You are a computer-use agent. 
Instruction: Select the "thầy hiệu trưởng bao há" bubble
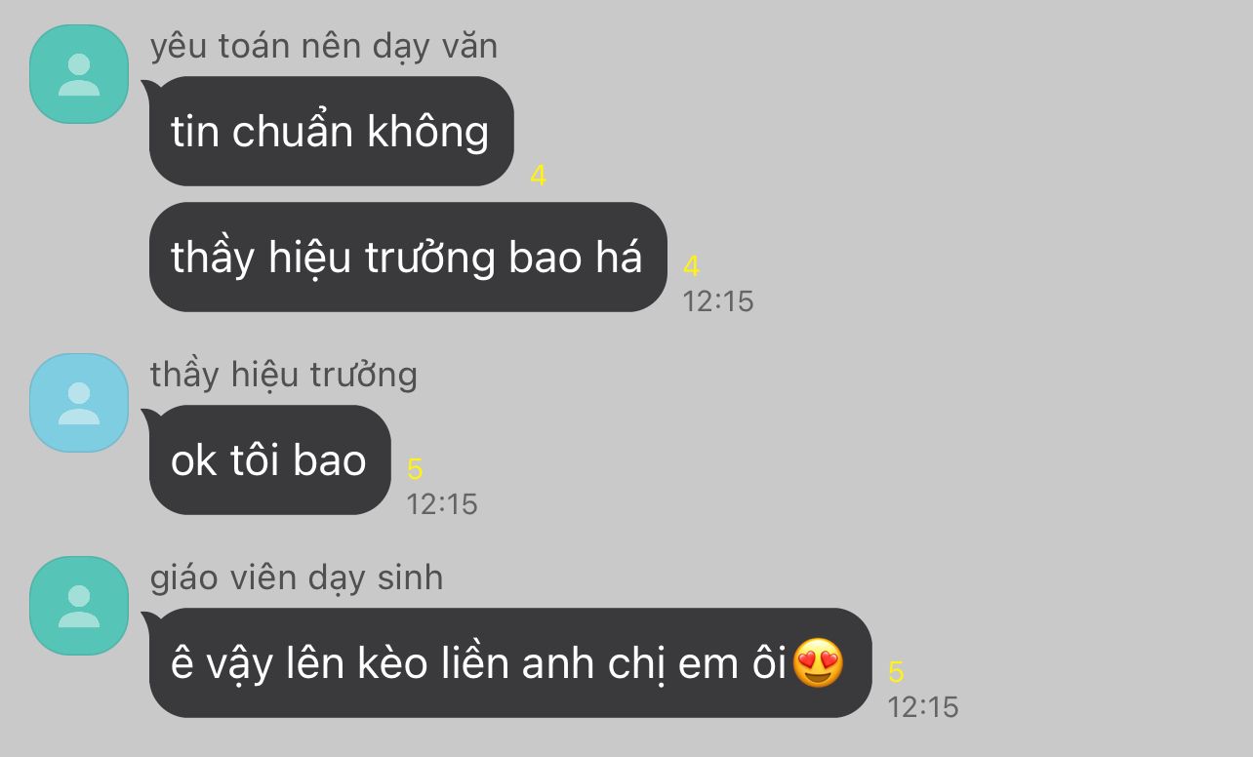[x=408, y=257]
